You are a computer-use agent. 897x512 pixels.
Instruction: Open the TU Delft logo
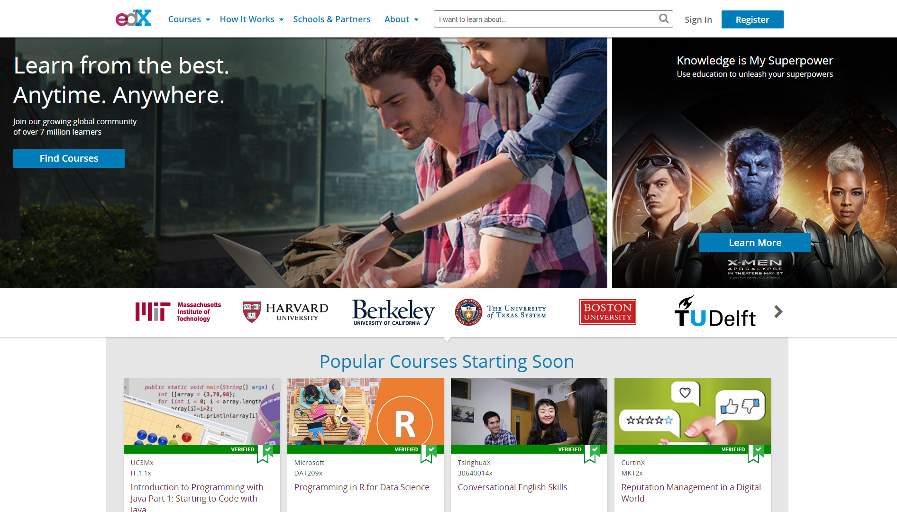pos(715,312)
